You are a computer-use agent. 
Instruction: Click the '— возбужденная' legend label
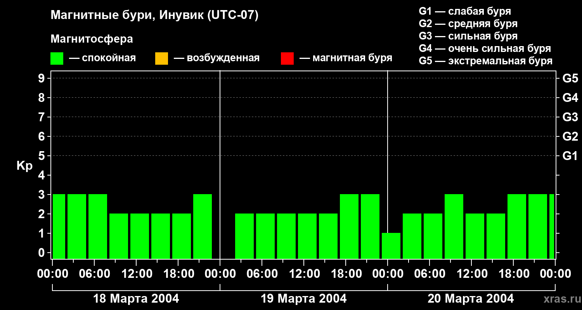pyautogui.click(x=217, y=58)
